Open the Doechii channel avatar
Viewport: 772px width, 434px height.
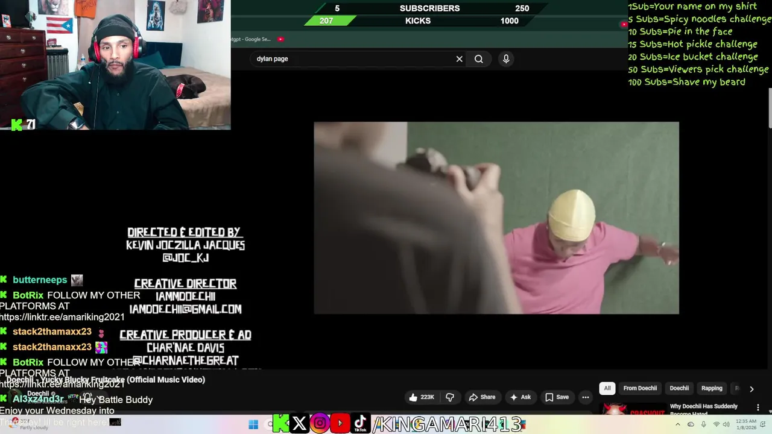(14, 396)
